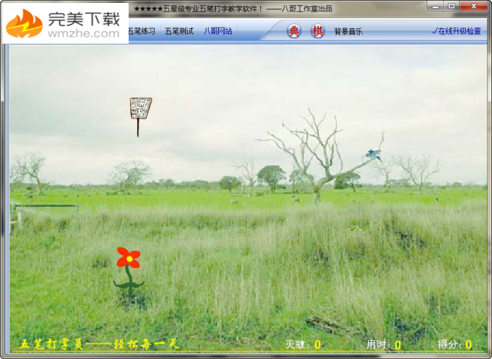Click 在线升级检查 online update check
Viewport: 492px width, 359px height.
tap(456, 31)
